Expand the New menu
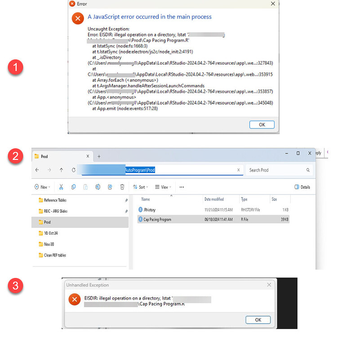 point(42,187)
